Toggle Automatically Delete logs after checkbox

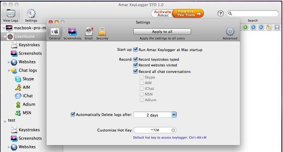point(73,114)
